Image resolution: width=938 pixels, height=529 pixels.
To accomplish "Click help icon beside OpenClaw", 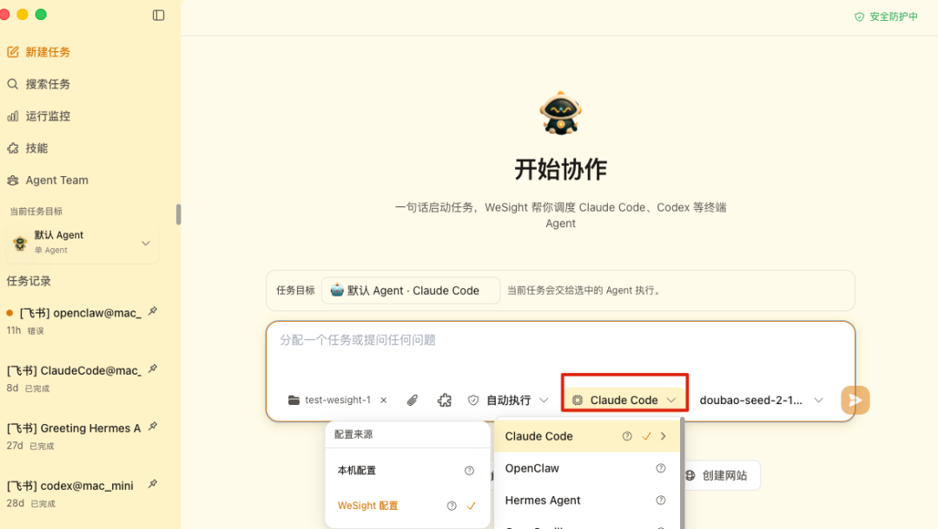I will point(660,468).
